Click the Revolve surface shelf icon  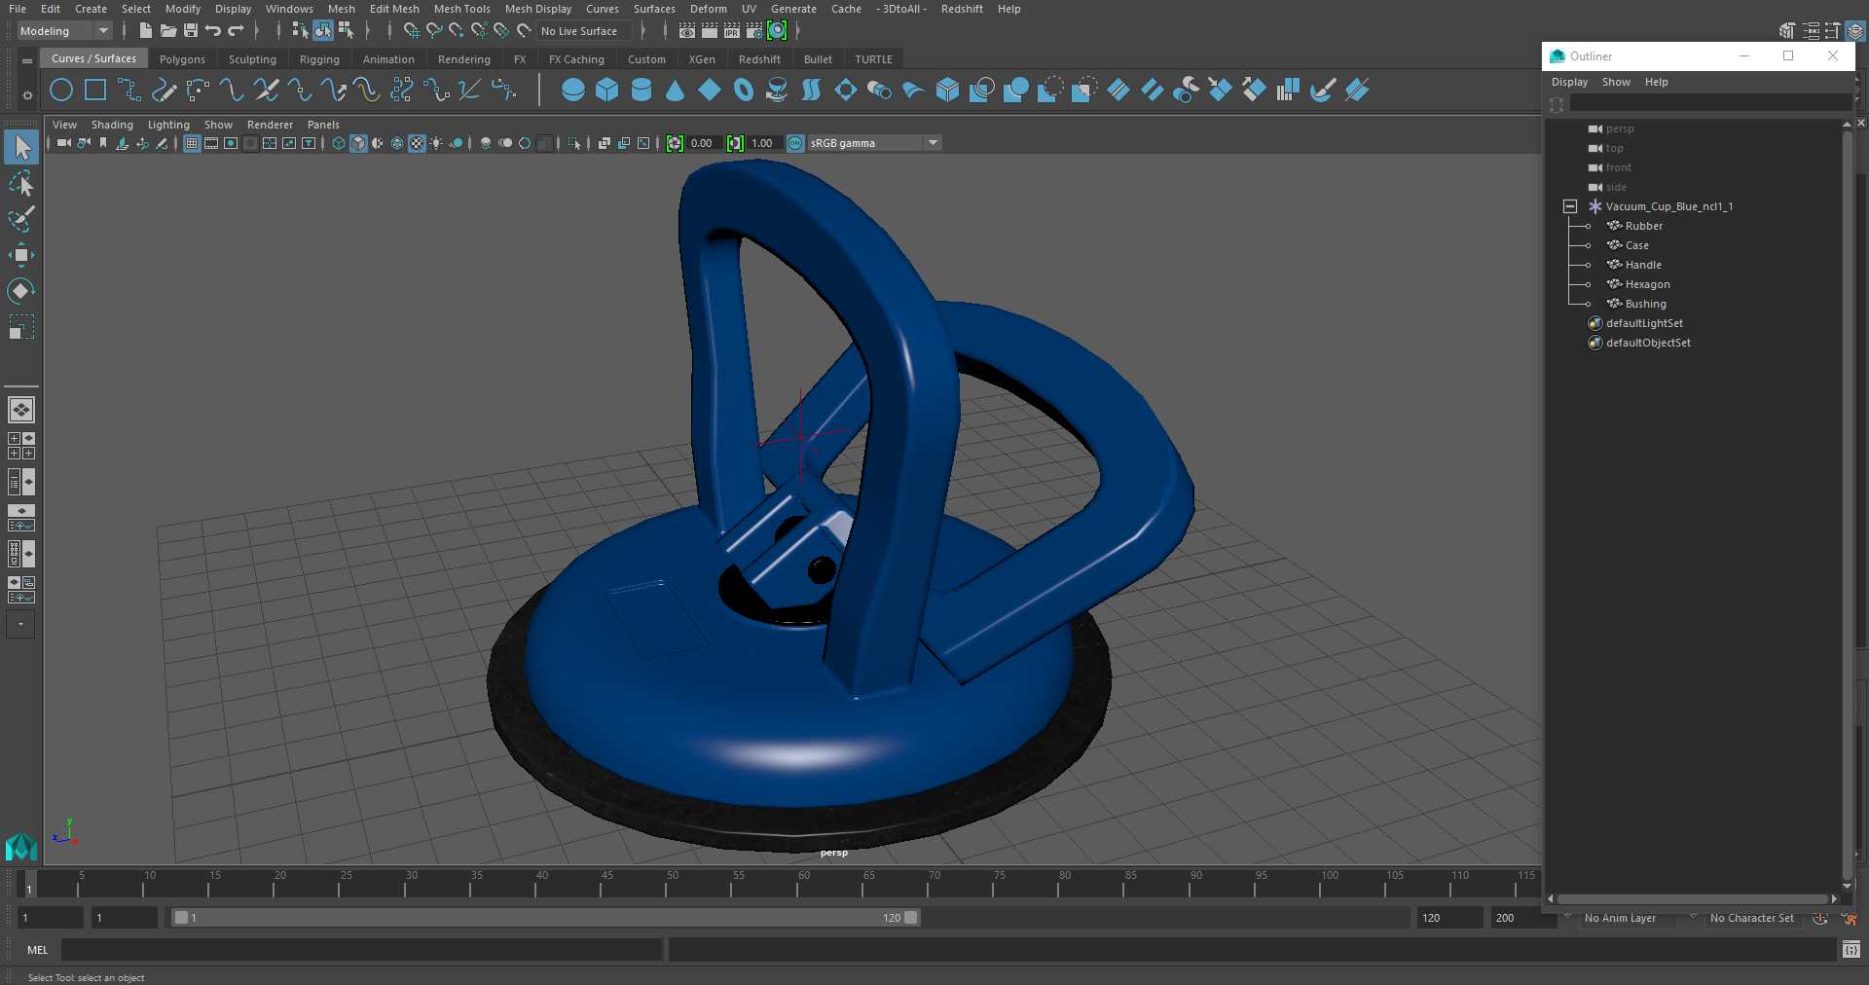point(778,91)
